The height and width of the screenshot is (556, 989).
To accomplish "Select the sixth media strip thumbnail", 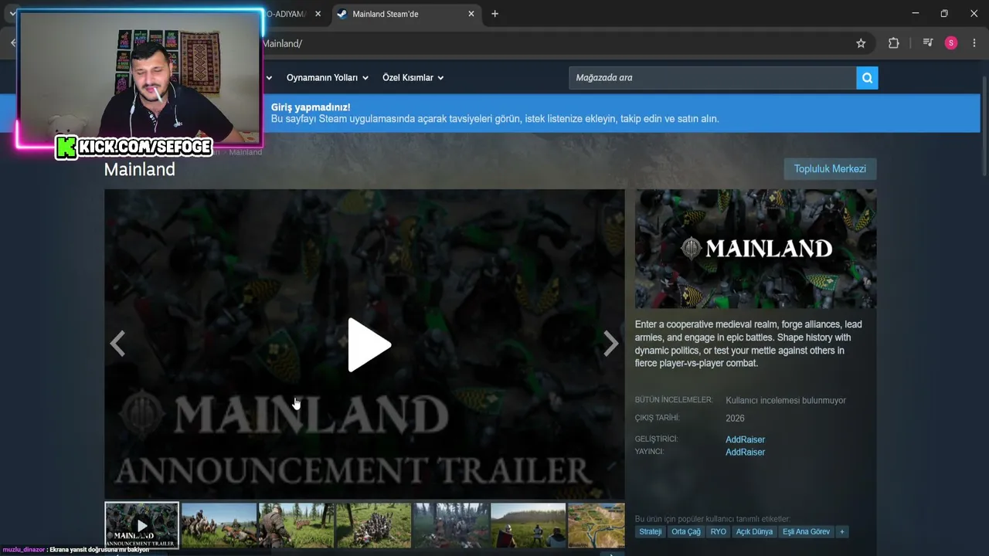I will [528, 526].
